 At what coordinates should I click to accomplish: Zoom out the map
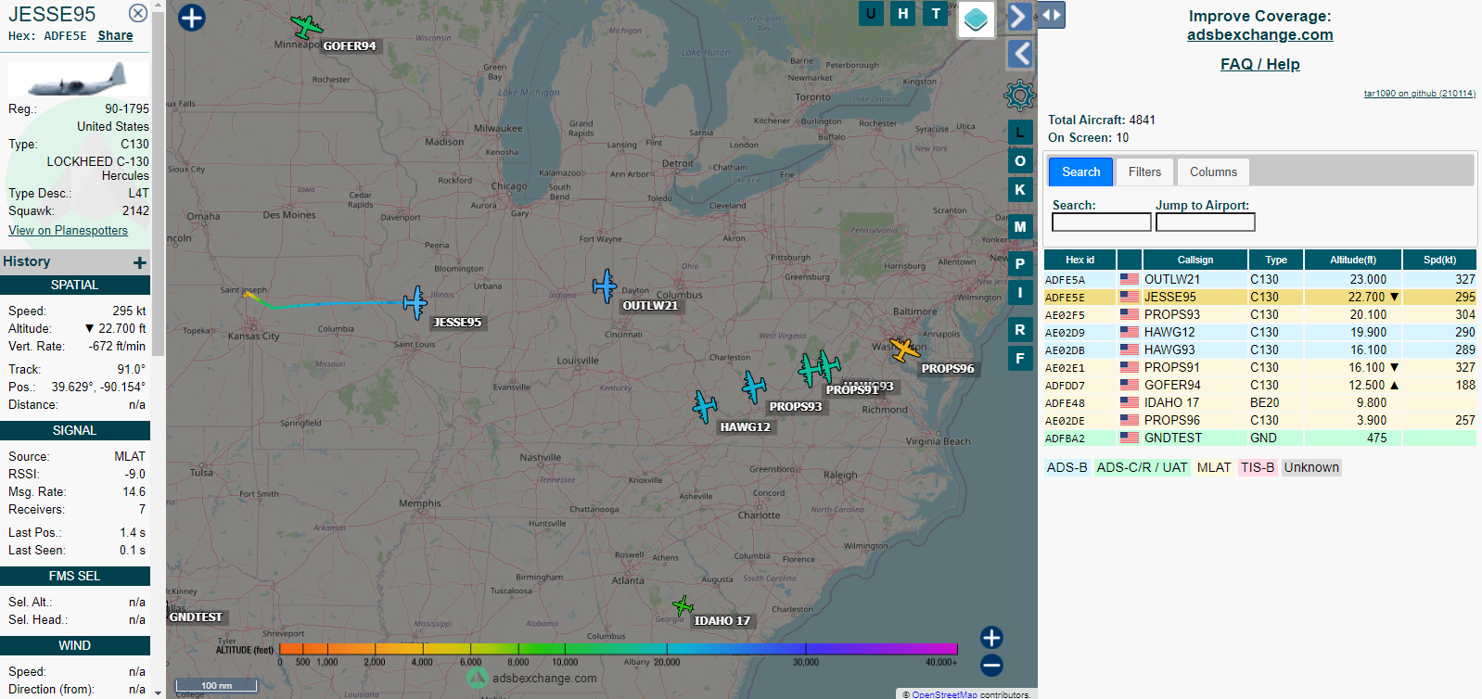[991, 665]
